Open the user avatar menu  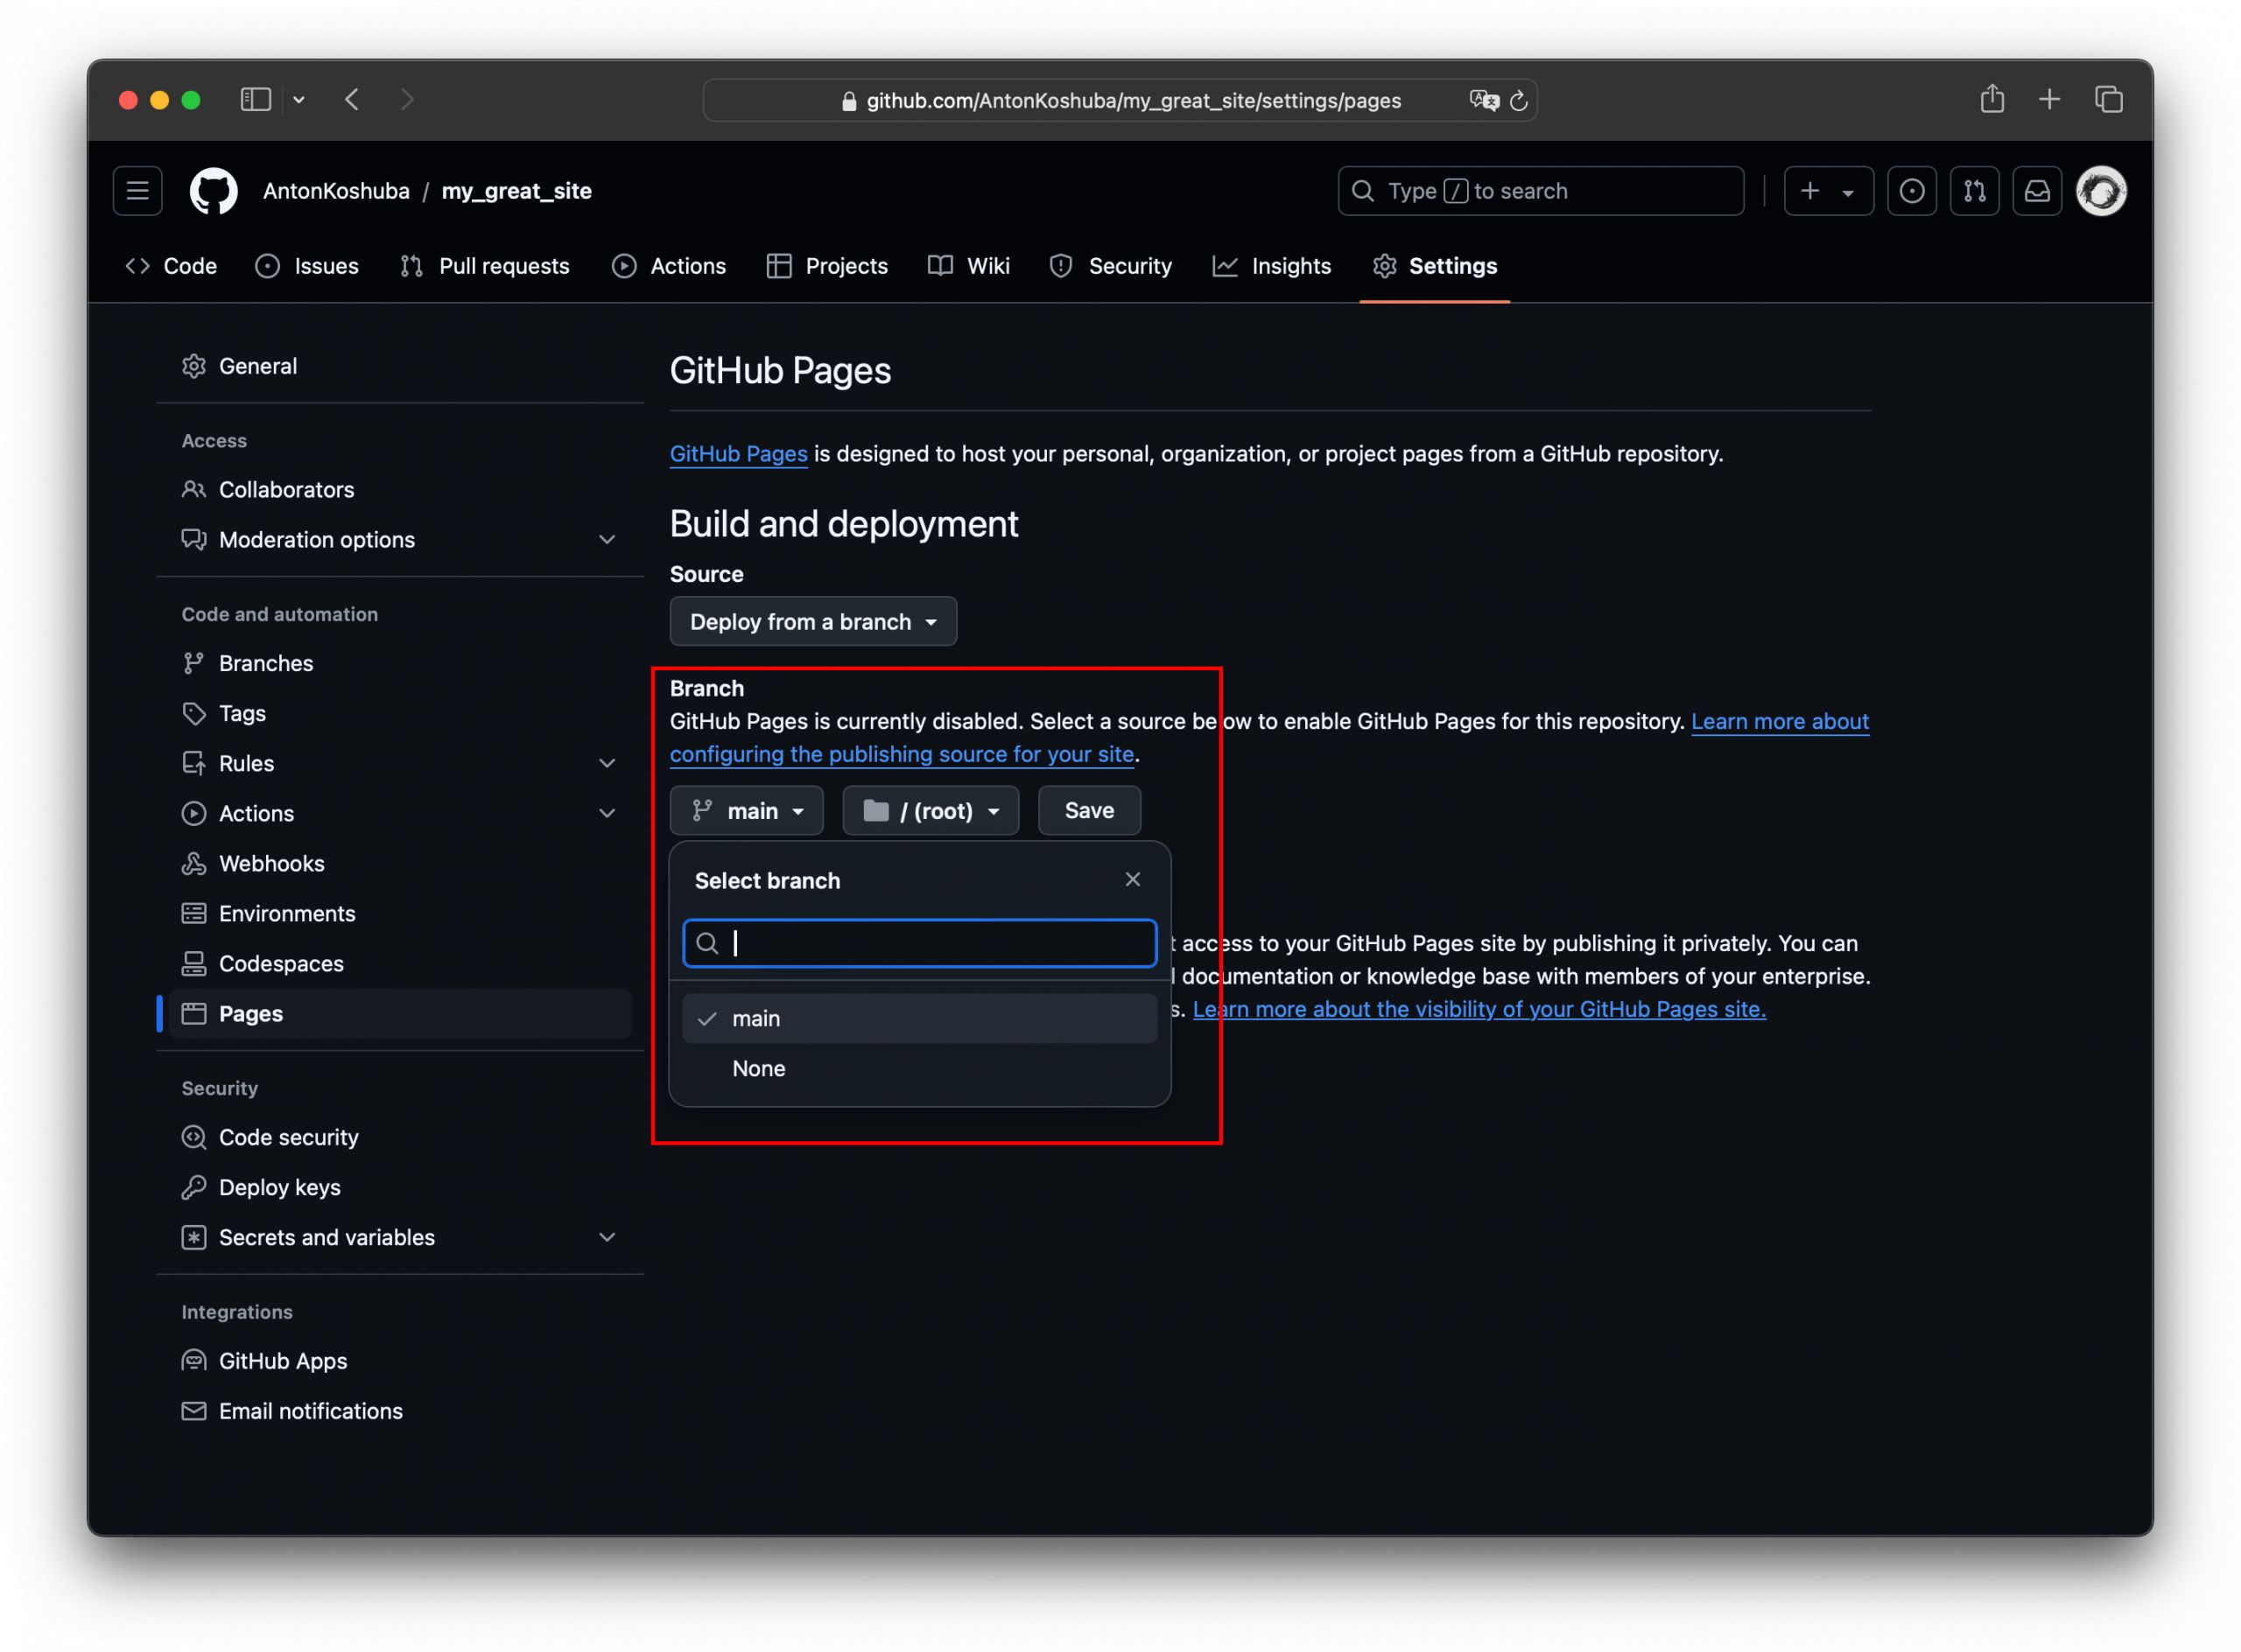[2101, 191]
